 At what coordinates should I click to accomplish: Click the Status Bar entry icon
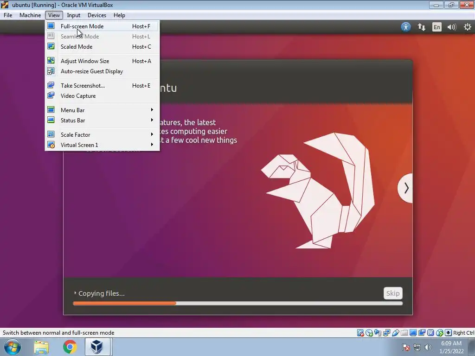coord(51,120)
